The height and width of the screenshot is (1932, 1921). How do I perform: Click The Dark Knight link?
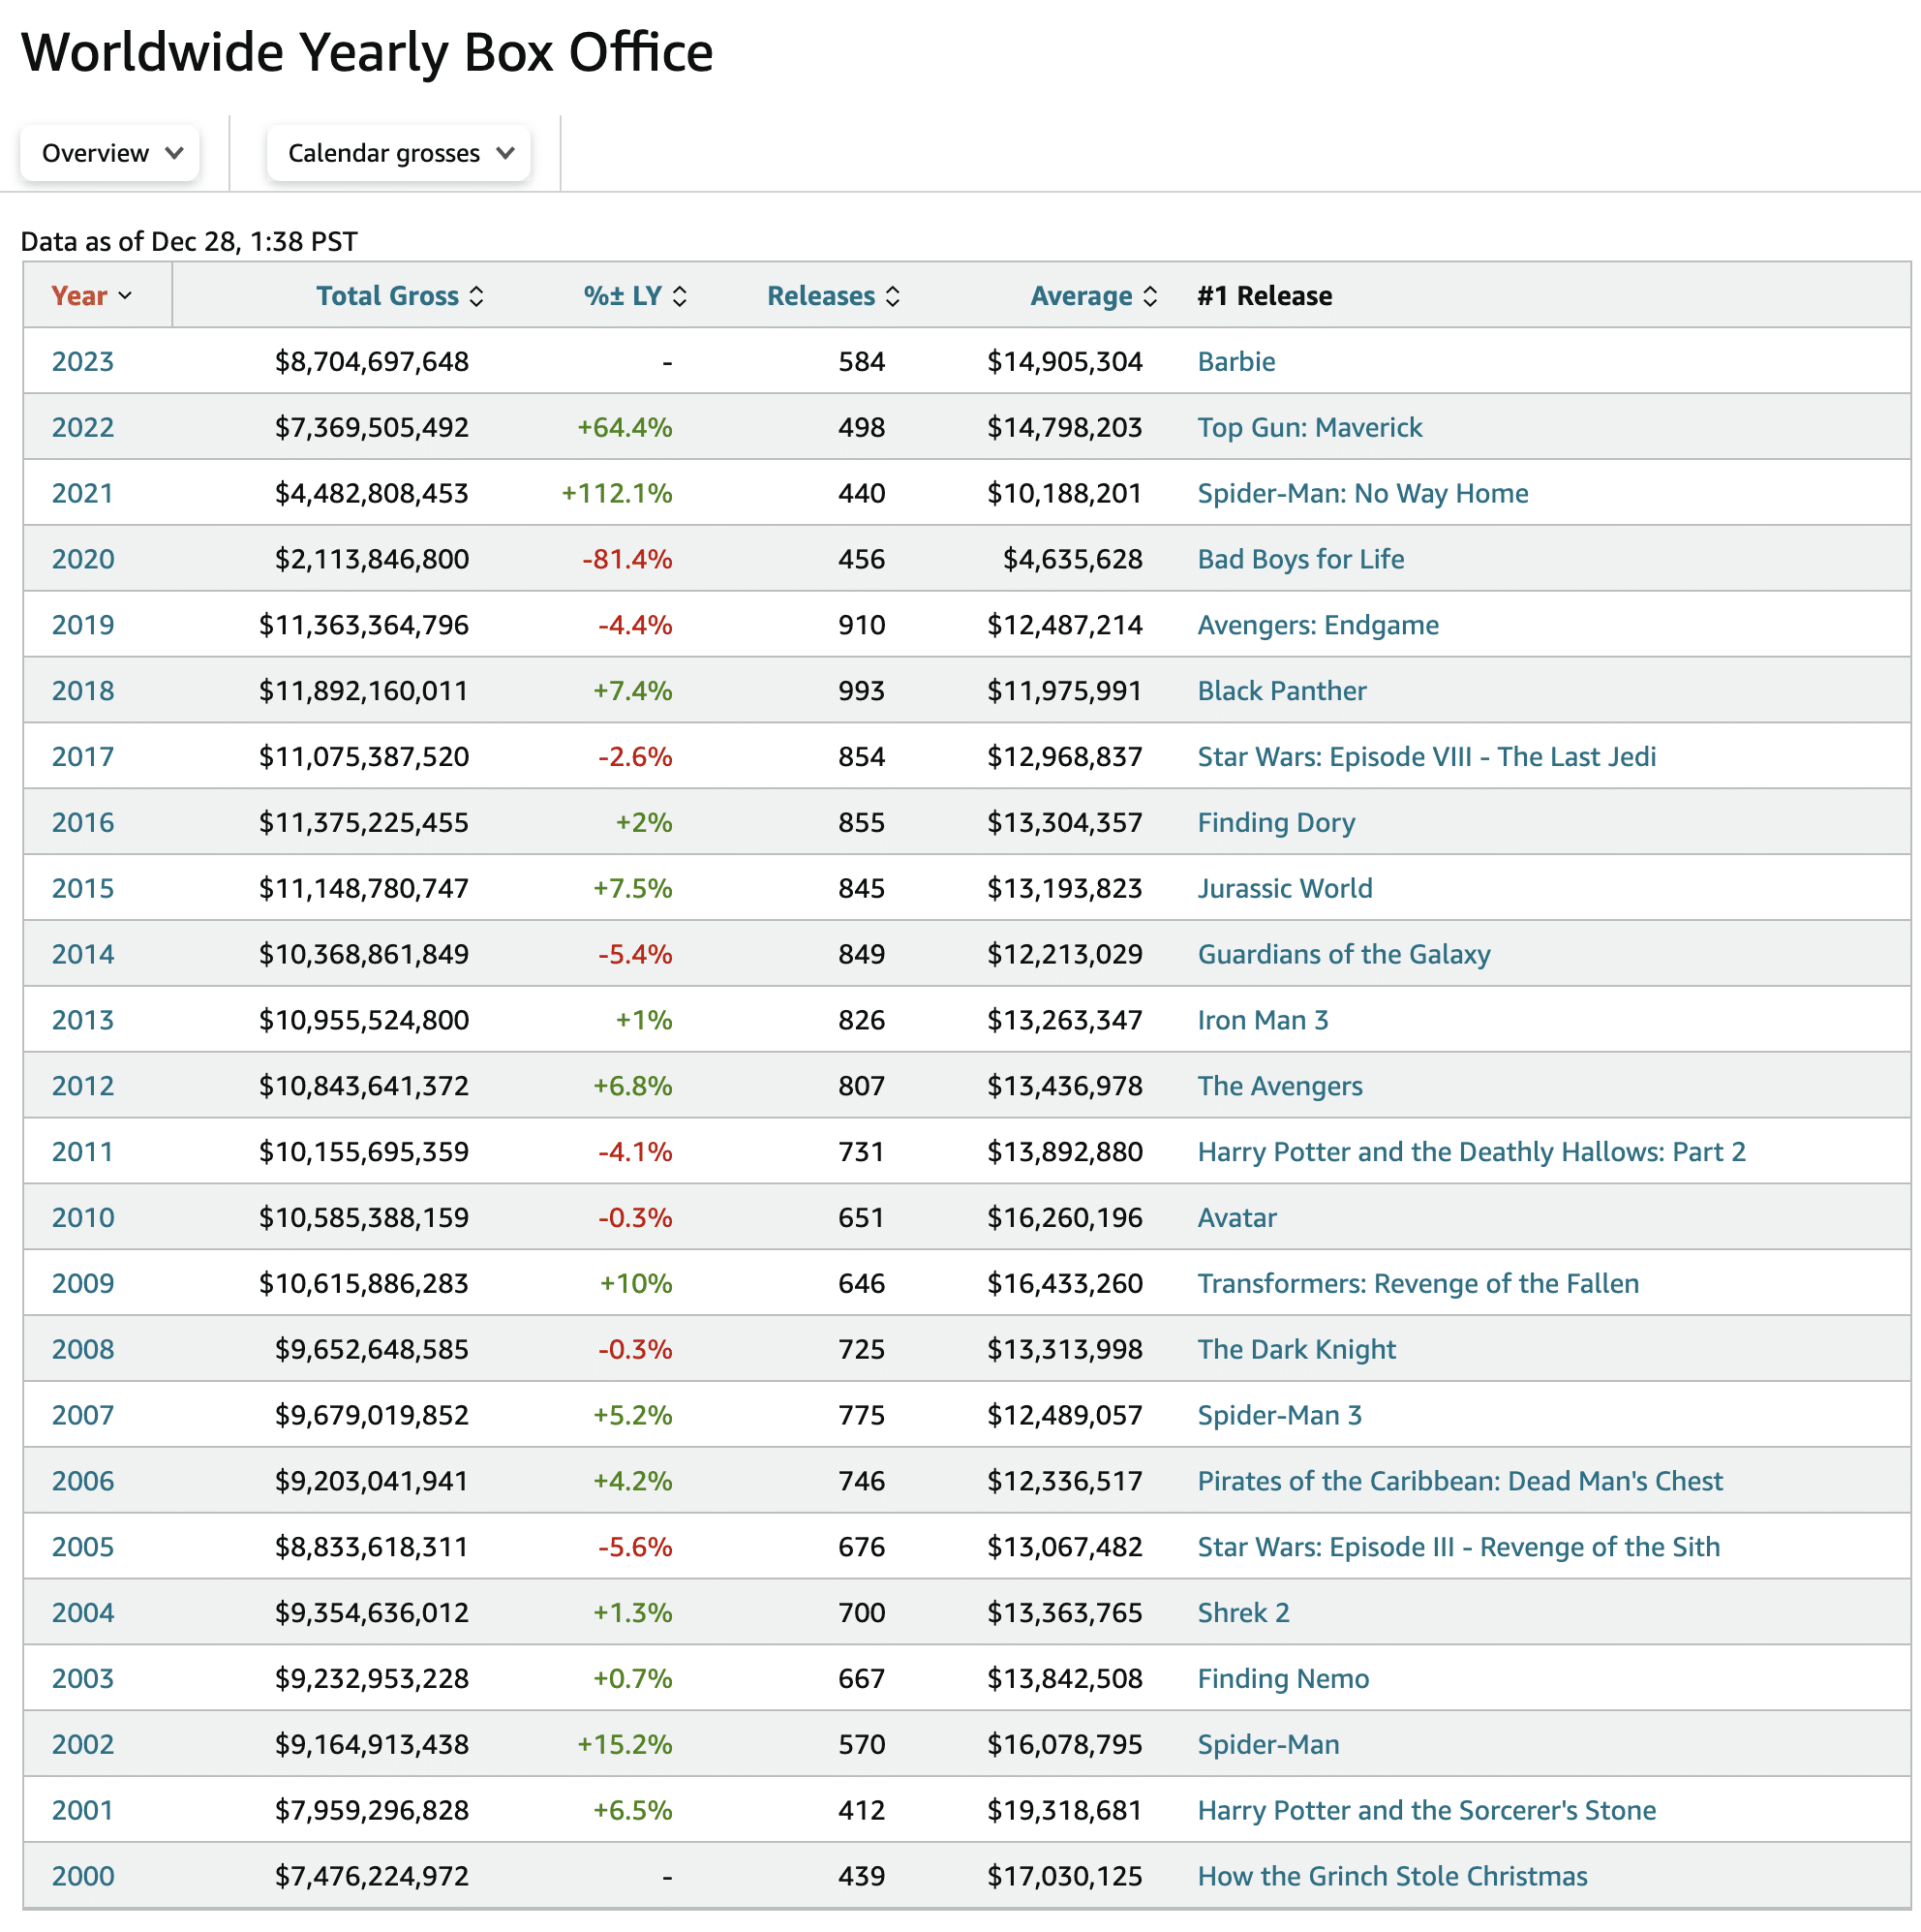pos(1297,1349)
